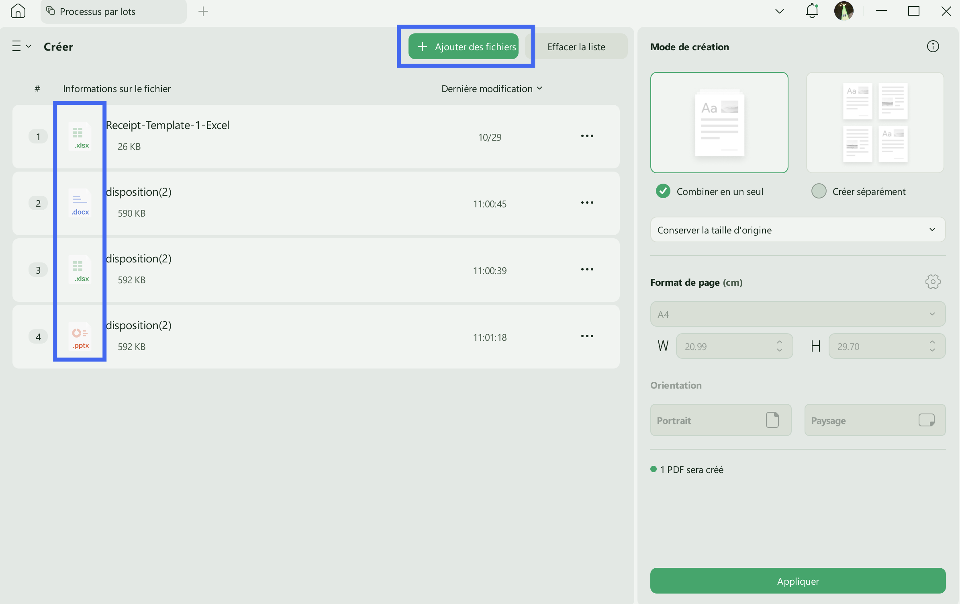Open the notifications bell
The width and height of the screenshot is (960, 604).
click(x=812, y=11)
